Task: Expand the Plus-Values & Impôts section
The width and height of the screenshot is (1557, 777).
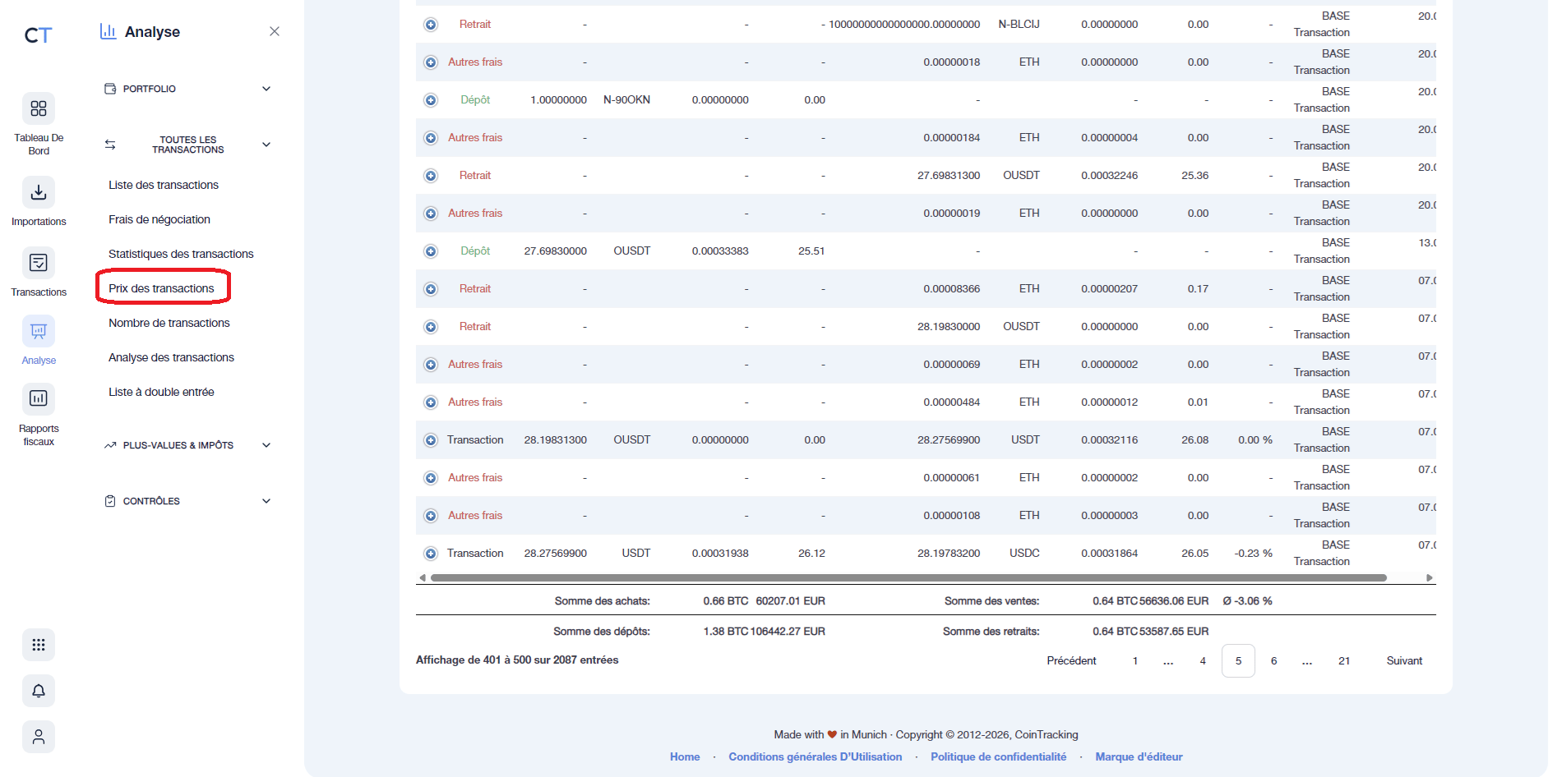Action: tap(266, 444)
